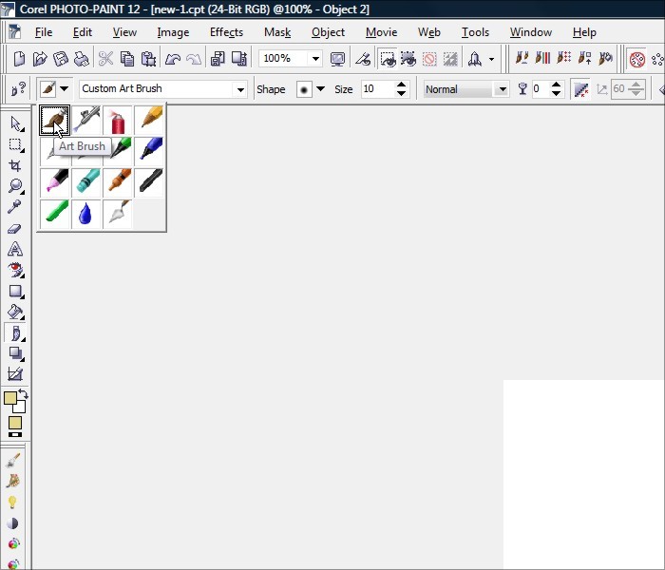Open the Normal paint mode dropdown
665x570 pixels.
coord(502,89)
